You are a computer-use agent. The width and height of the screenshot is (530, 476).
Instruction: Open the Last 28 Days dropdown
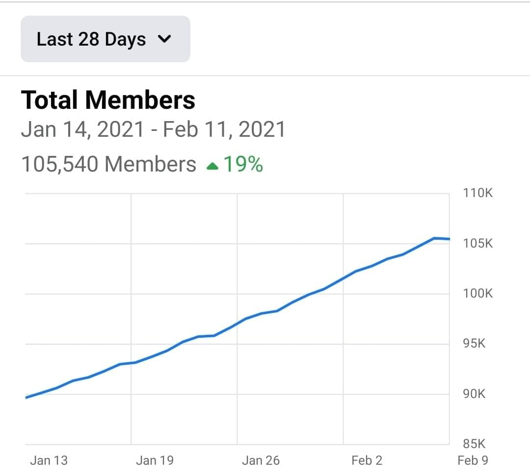[105, 39]
